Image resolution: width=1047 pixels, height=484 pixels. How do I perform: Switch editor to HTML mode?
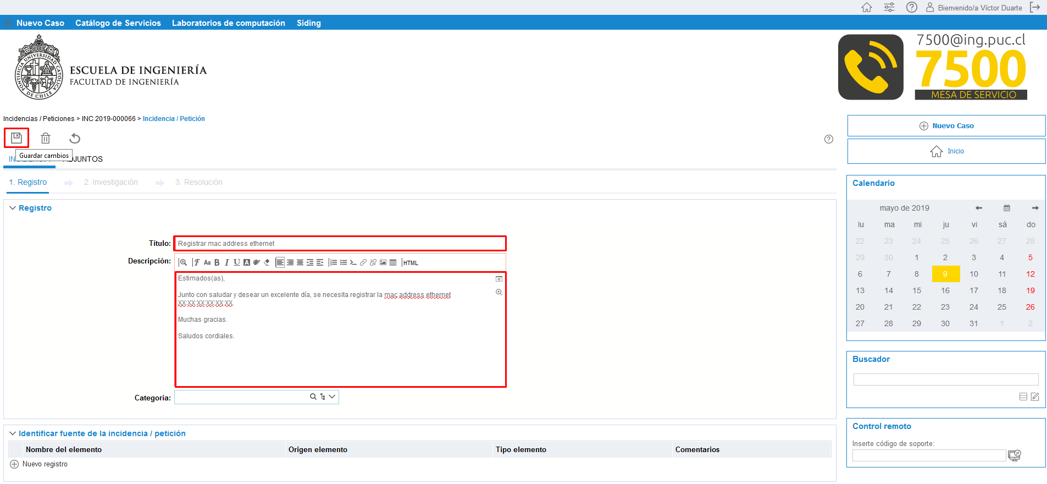pyautogui.click(x=411, y=263)
